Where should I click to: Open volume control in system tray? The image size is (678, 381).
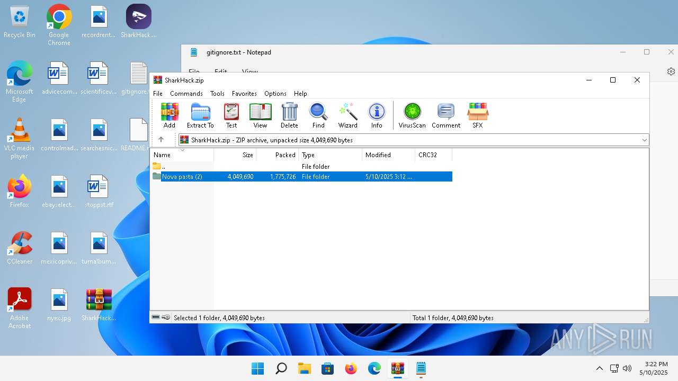coord(628,368)
